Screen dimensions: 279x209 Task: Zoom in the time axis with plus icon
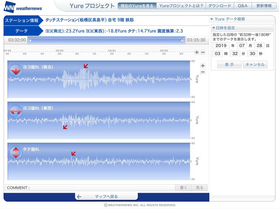(x=197, y=52)
